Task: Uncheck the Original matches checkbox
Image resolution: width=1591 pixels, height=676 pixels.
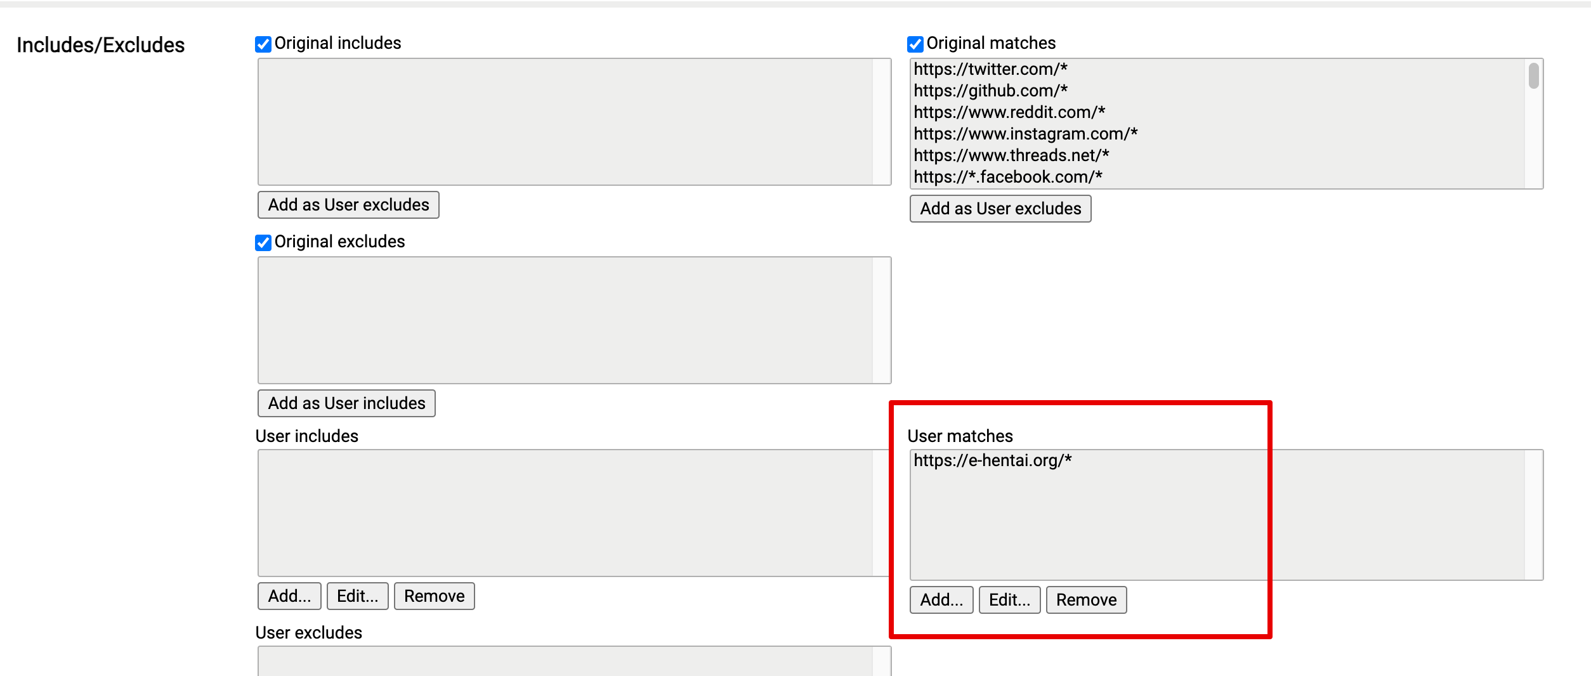Action: 915,43
